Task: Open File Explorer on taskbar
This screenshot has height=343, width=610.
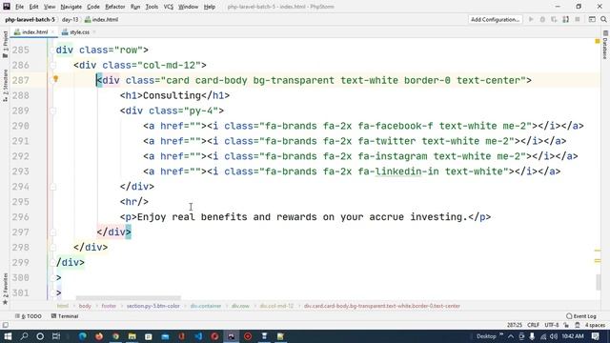Action: tap(132, 336)
